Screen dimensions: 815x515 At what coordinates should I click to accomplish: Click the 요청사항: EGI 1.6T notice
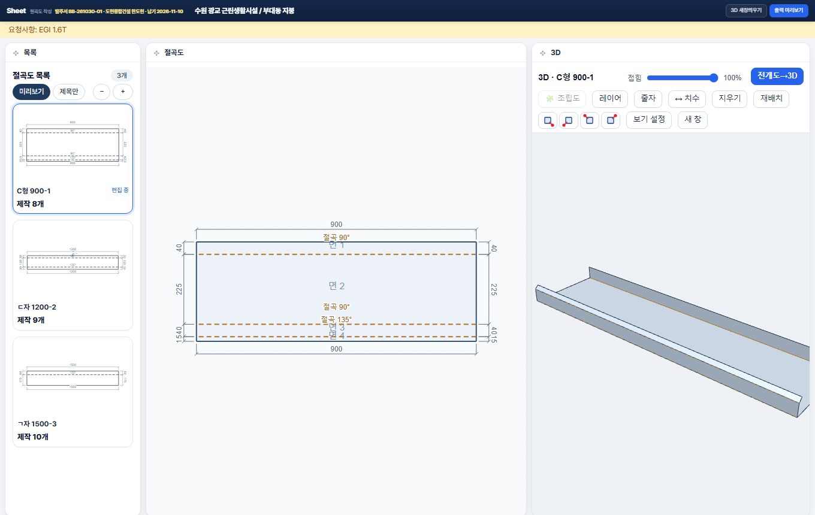click(37, 29)
